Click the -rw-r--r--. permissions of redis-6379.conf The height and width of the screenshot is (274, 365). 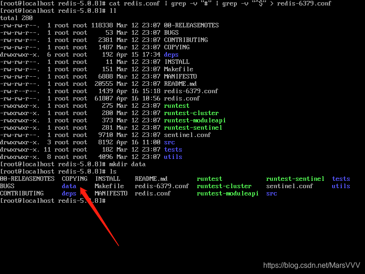(20, 91)
